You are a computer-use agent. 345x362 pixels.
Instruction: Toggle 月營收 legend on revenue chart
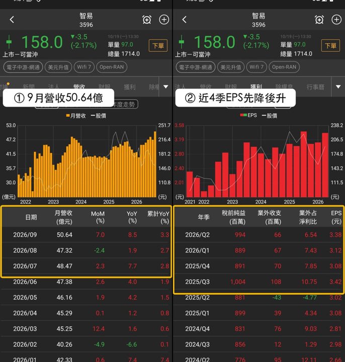pos(76,116)
